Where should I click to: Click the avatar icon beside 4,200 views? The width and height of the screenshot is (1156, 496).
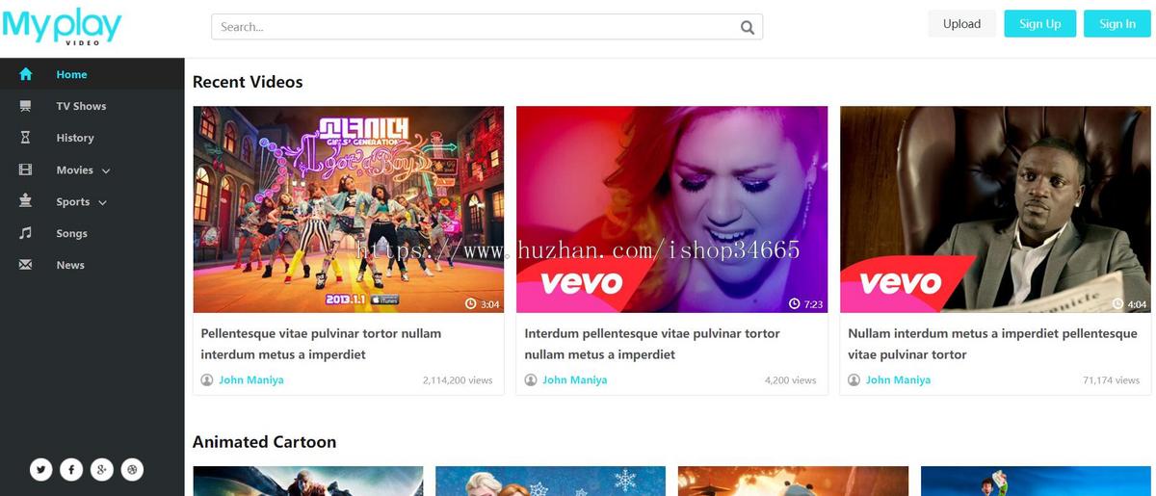click(531, 380)
